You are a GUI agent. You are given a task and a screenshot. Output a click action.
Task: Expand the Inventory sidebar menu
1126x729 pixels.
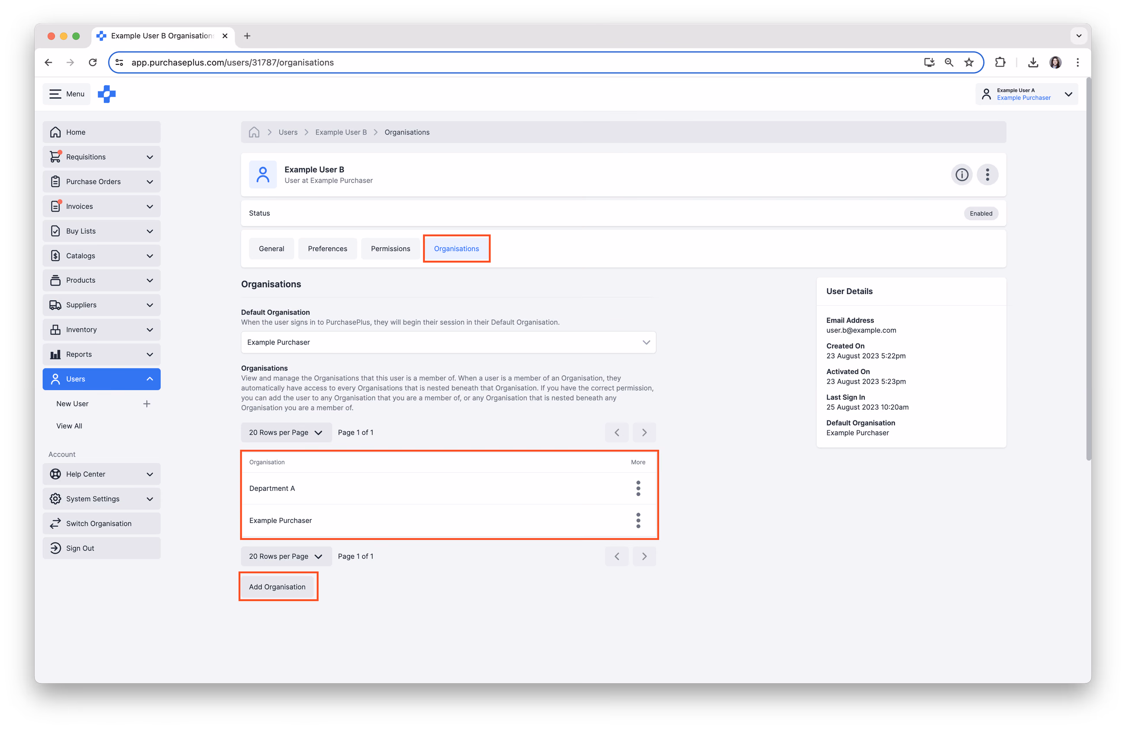pos(102,329)
